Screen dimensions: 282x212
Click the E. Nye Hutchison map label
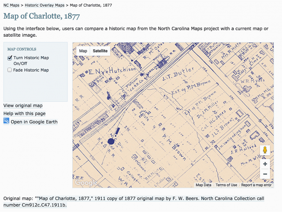click(x=112, y=71)
